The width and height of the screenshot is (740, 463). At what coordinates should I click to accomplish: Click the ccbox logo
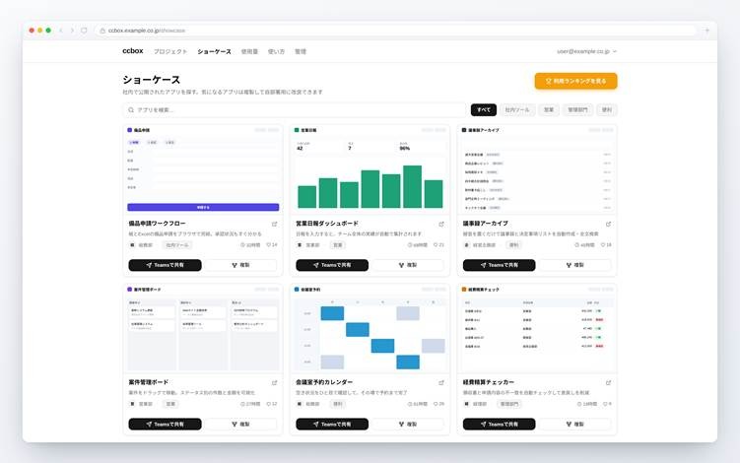(x=133, y=51)
